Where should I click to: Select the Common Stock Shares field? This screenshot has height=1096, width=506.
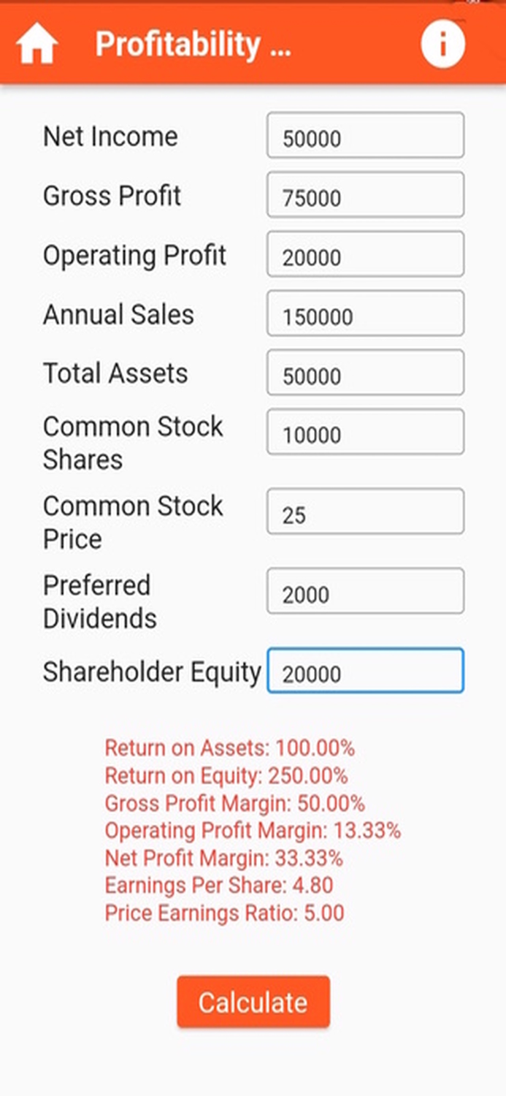pyautogui.click(x=365, y=432)
